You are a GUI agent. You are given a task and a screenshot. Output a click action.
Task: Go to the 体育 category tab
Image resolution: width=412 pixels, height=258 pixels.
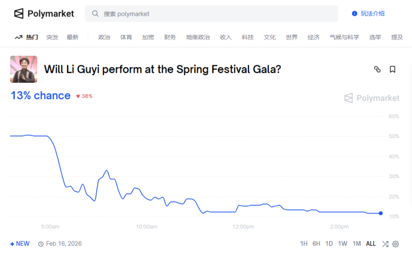(126, 37)
